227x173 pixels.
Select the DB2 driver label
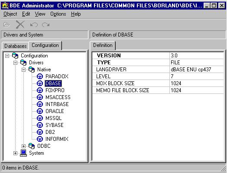pyautogui.click(x=50, y=132)
